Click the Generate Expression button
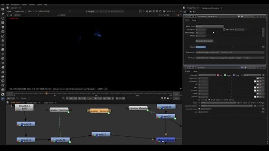The image size is (269, 151). click(x=204, y=41)
